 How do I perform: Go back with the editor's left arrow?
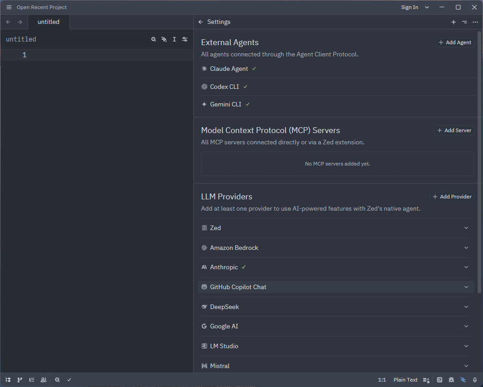point(8,22)
